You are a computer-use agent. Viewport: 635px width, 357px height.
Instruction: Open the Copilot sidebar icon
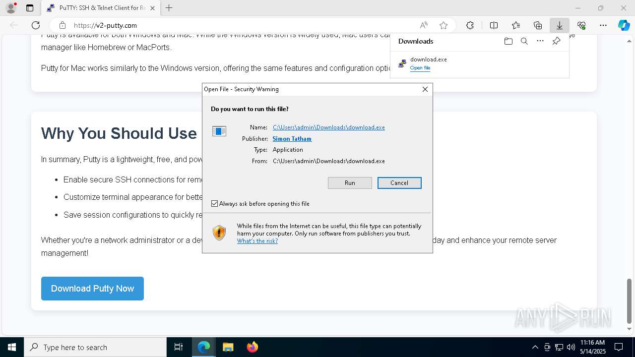tap(624, 25)
